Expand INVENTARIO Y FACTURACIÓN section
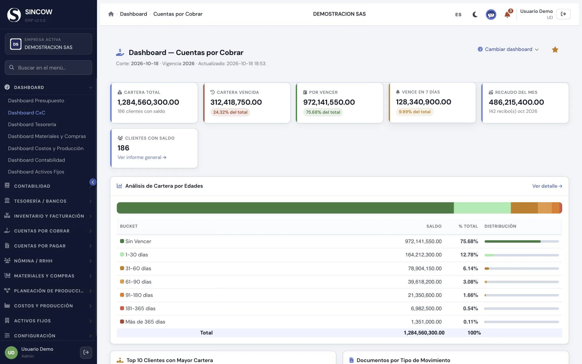This screenshot has width=582, height=364. (x=48, y=216)
